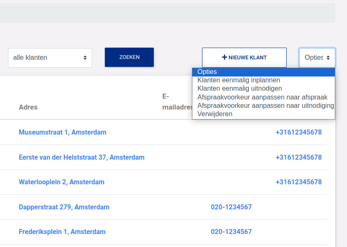The image size is (347, 247).
Task: Click Frederiksplein 1, Amsterdam address
Action: (x=62, y=232)
